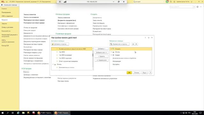This screenshot has width=204, height=115.
Task: Select Чек ККМ на возврат in available commands
Action: coord(65,55)
